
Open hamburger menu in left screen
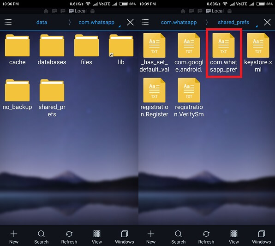click(8, 22)
